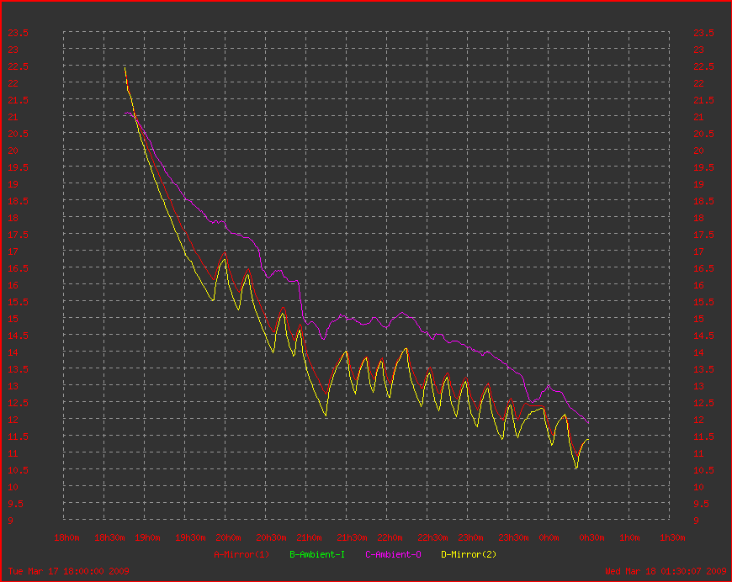Viewport: 732px width, 582px height.
Task: Click 10.5 on the left temperature axis
Action: coord(19,470)
